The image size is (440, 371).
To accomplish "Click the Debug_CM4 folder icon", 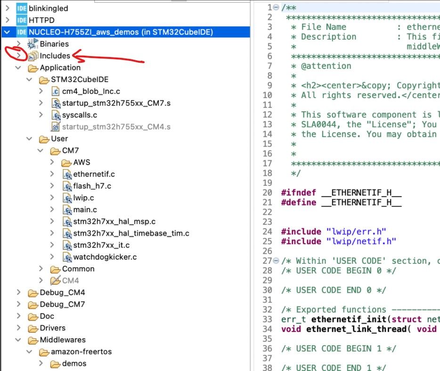I will pyautogui.click(x=33, y=293).
